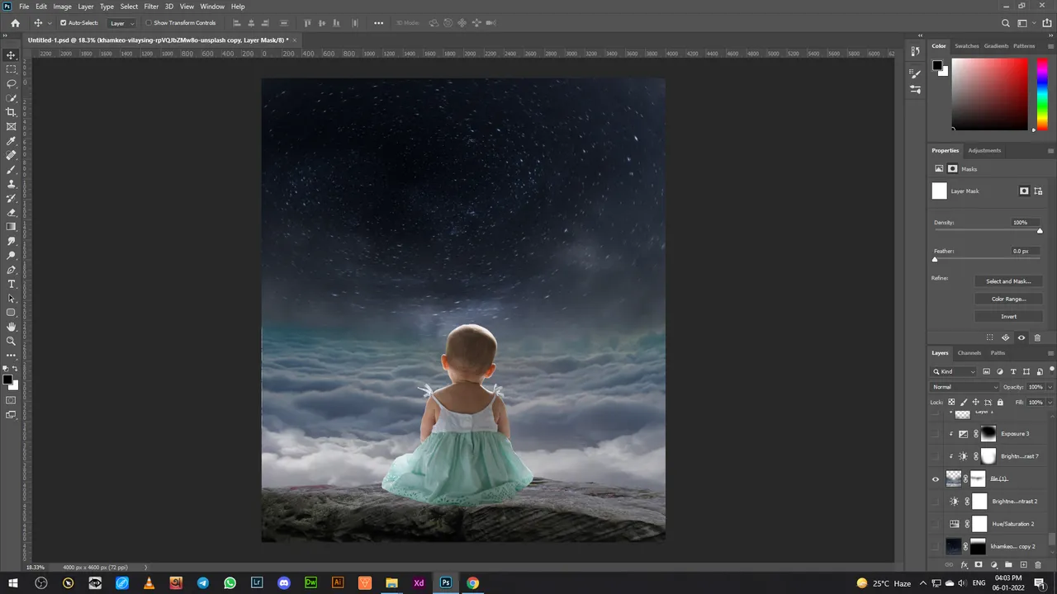The width and height of the screenshot is (1057, 594).
Task: Select the Eraser tool
Action: (12, 212)
